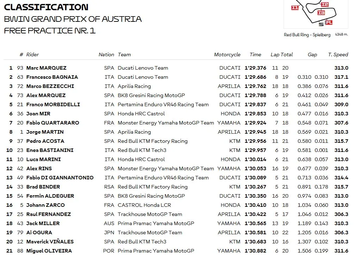The height and width of the screenshot is (255, 355).
Task: Select rider Alex MARQUEZ
Action: pyautogui.click(x=46, y=95)
